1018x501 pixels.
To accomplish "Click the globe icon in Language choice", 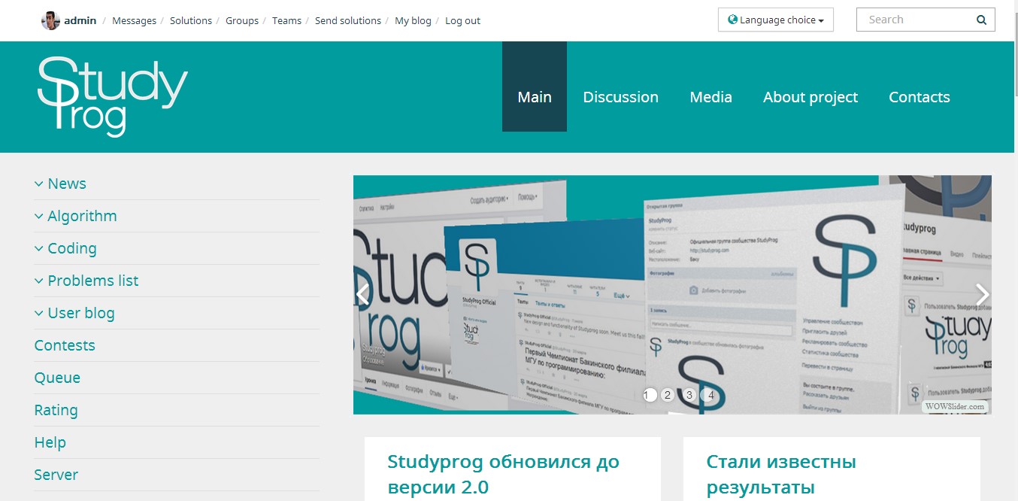I will point(732,20).
